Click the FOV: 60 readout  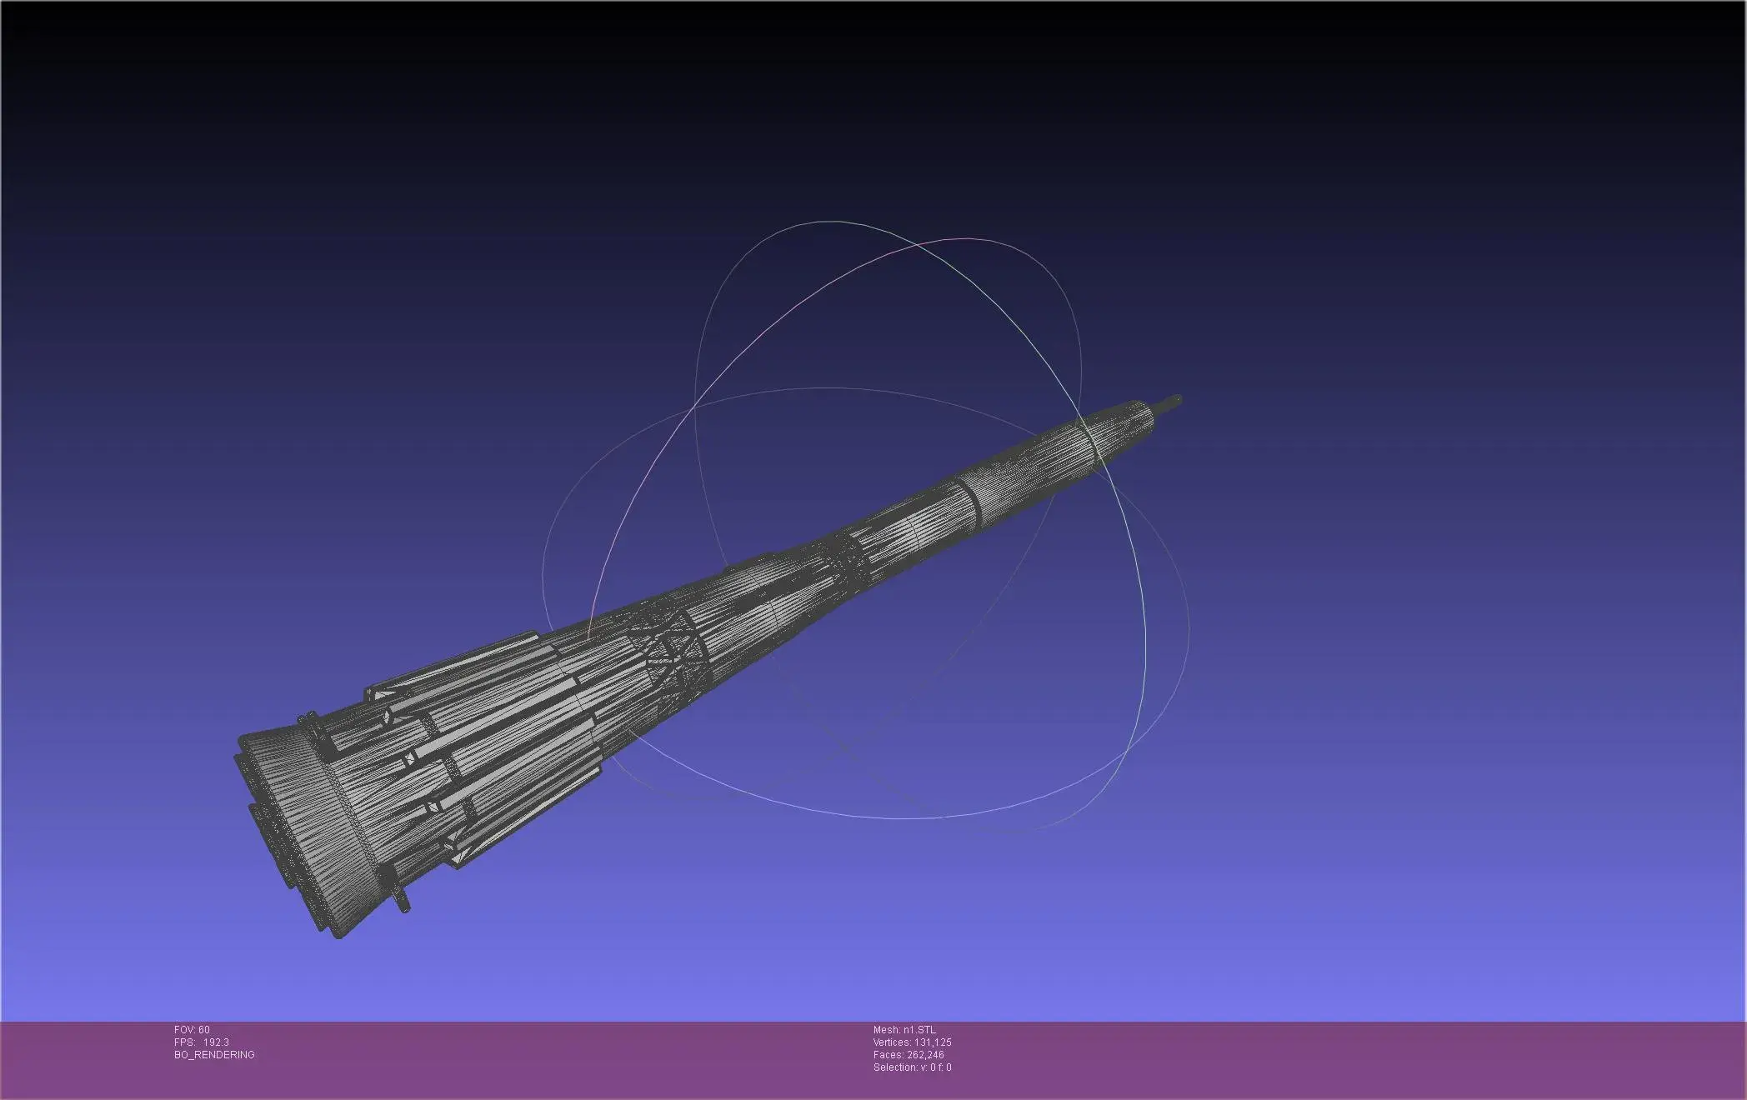[192, 1030]
